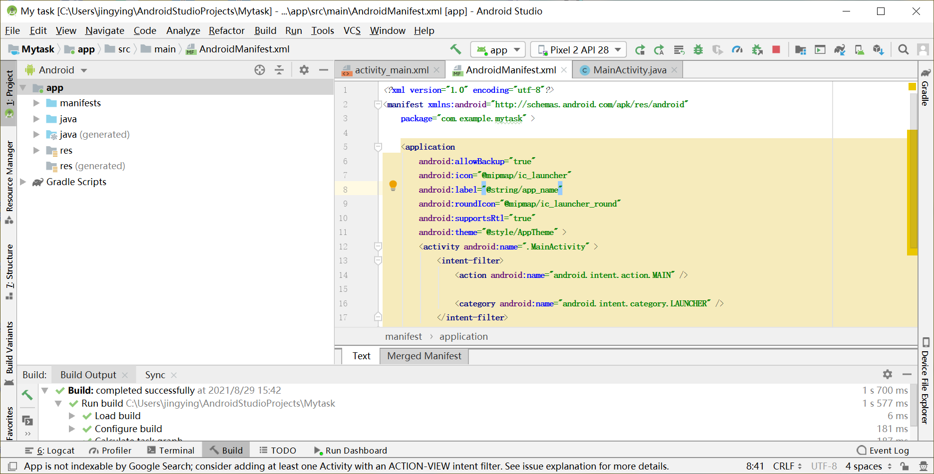Open the Event Log panel
The image size is (934, 474).
(883, 451)
